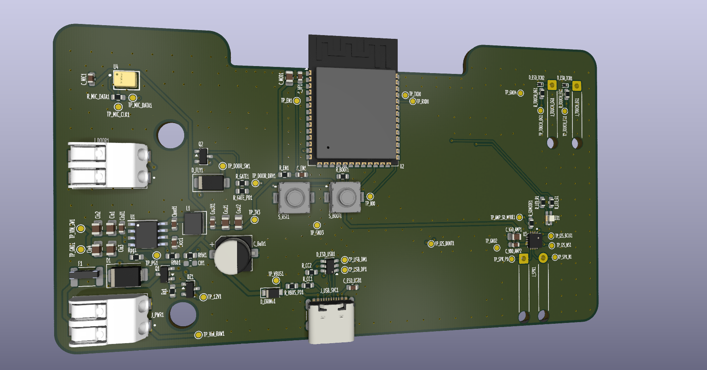707x370 pixels.
Task: Click the "C_ESD_USB1" silkscreen label
Action: 352,280
